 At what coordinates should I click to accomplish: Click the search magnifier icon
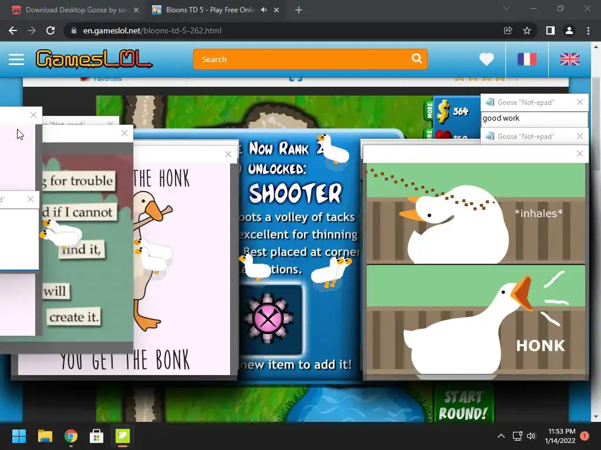[417, 59]
